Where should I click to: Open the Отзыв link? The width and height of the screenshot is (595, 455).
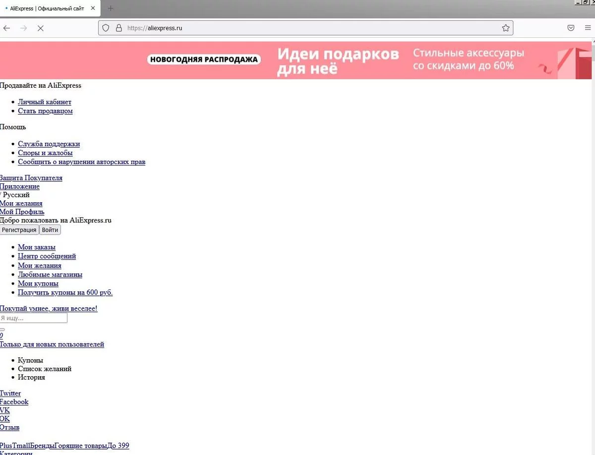(x=9, y=427)
